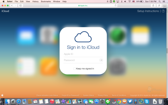168x105 pixels.
Task: Open the Apple menu
Action: 4,1
